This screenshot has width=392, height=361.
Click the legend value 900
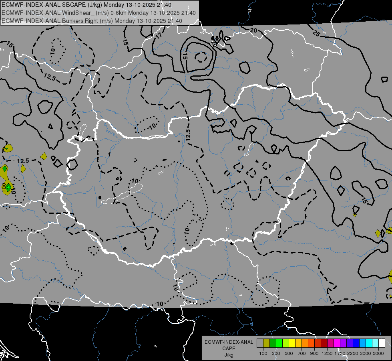pos(314,353)
